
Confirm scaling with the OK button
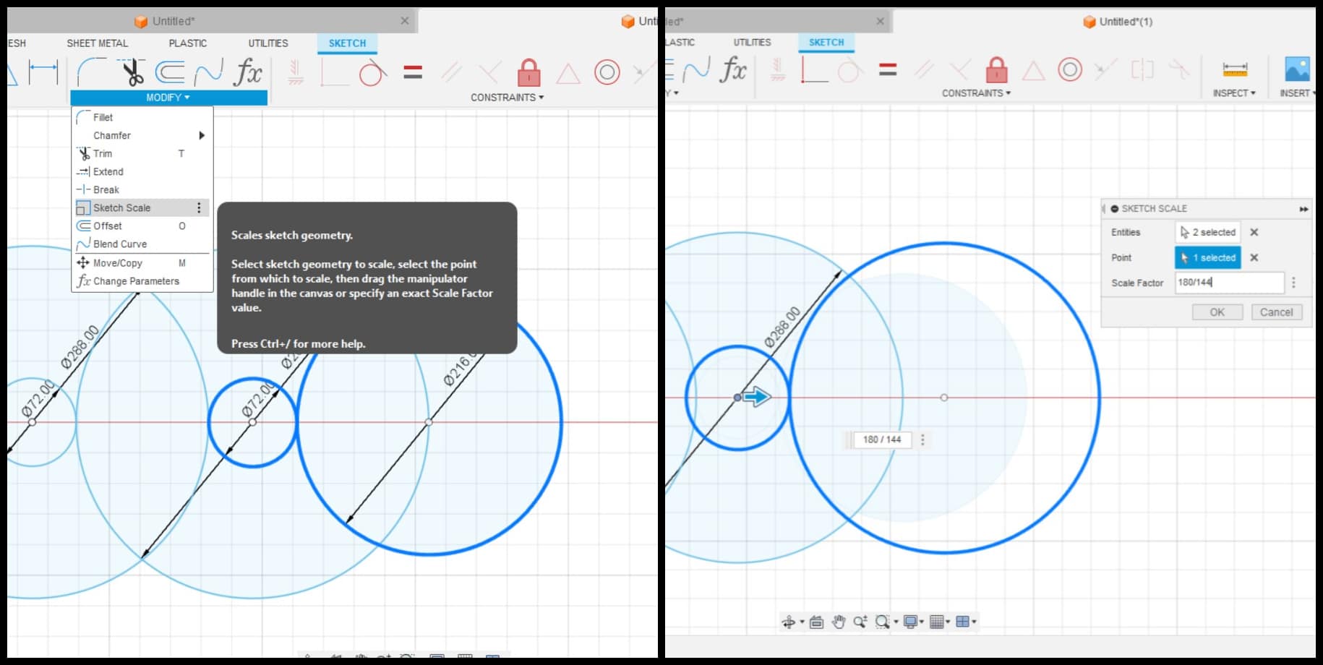click(1217, 312)
